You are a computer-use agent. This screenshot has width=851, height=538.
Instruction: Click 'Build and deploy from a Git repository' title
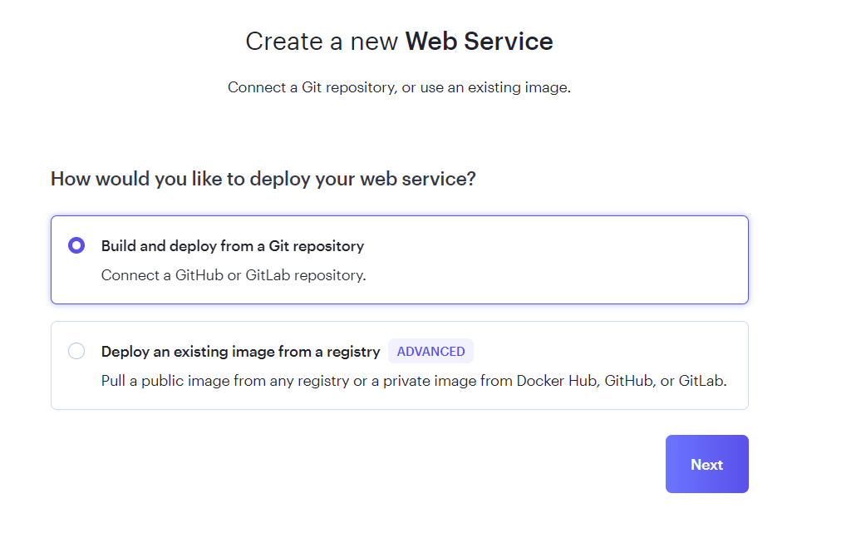(x=233, y=246)
